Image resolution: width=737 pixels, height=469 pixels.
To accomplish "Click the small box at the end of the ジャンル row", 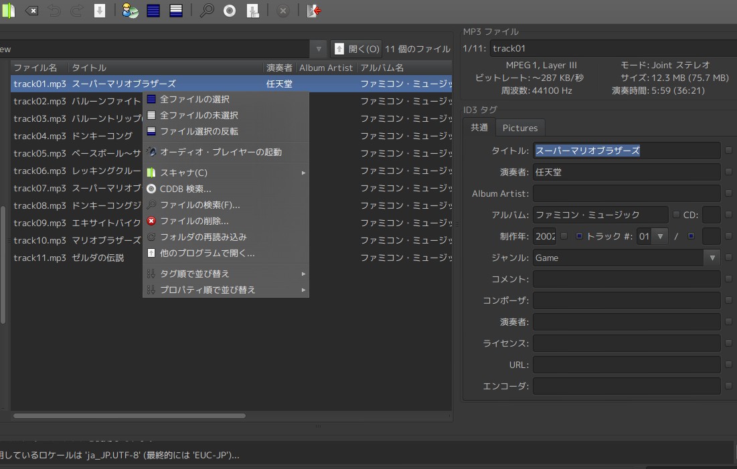I will coord(728,258).
